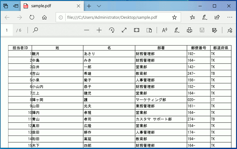
Task: Click the 名 column header
Action: point(109,48)
